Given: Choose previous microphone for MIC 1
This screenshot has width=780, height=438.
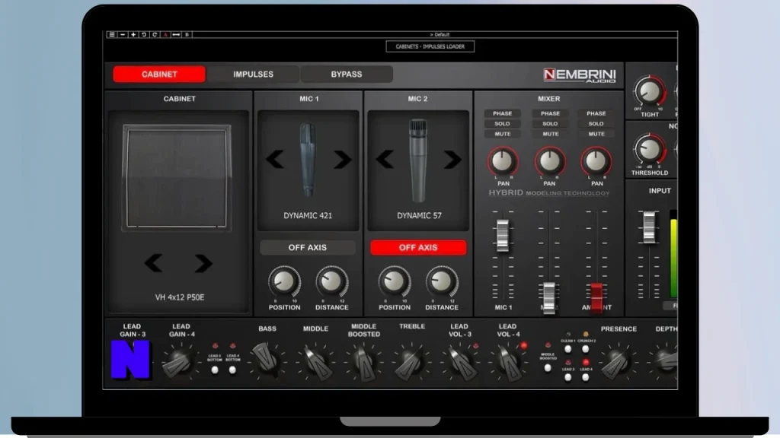Looking at the screenshot, I should click(274, 160).
